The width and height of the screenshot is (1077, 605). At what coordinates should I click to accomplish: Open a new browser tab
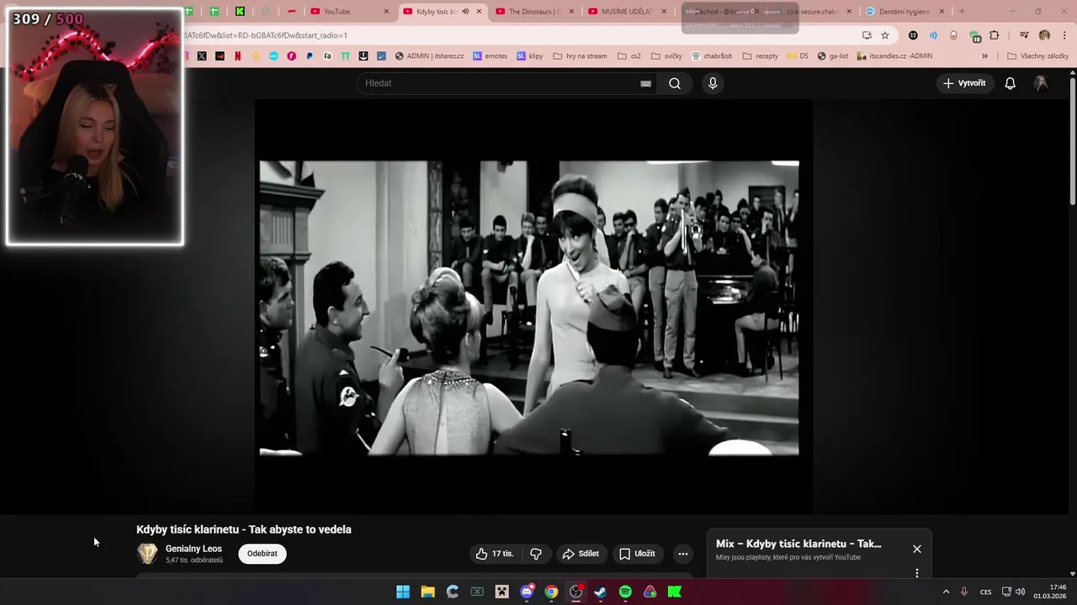click(x=962, y=12)
